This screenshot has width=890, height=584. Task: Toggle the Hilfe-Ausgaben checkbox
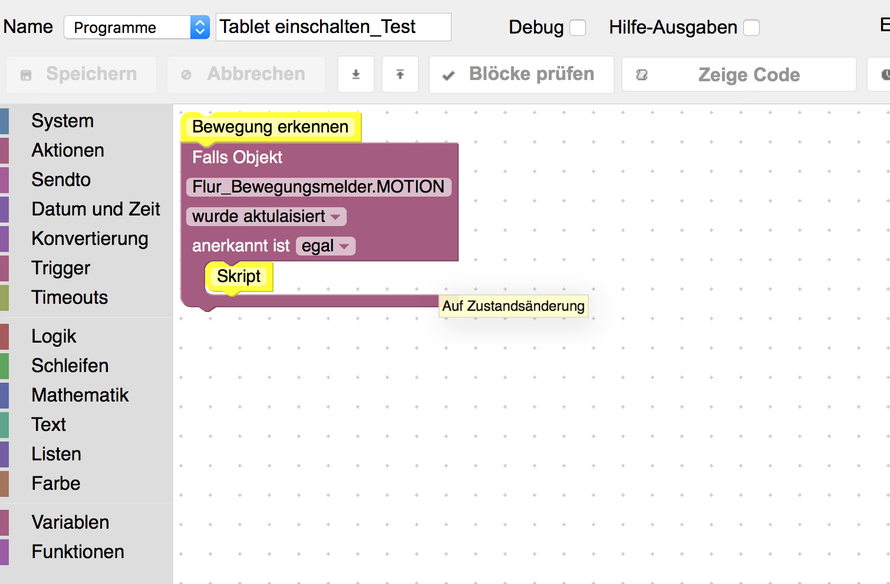coord(751,28)
